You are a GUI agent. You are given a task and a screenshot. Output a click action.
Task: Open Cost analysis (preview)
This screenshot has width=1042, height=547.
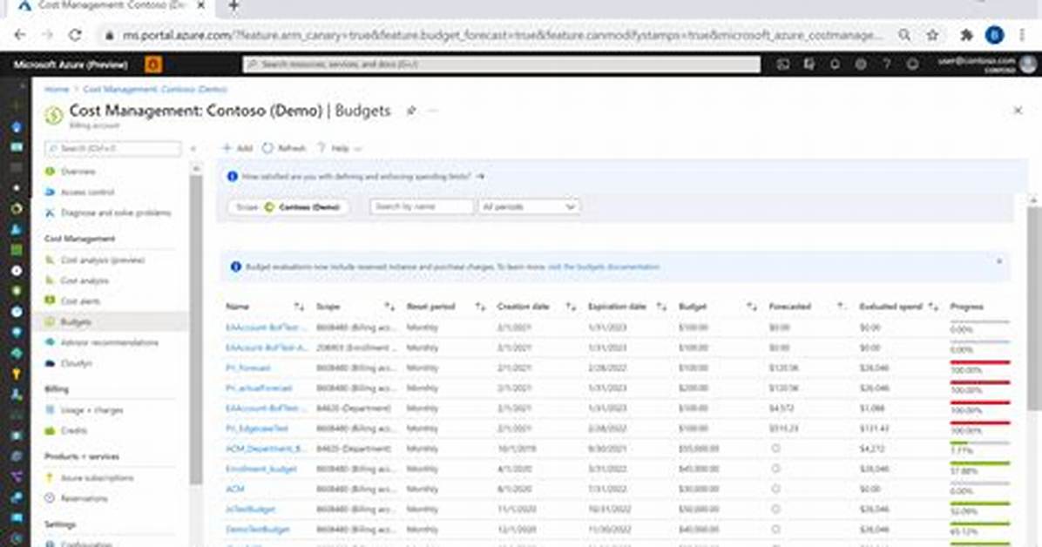[x=102, y=260]
